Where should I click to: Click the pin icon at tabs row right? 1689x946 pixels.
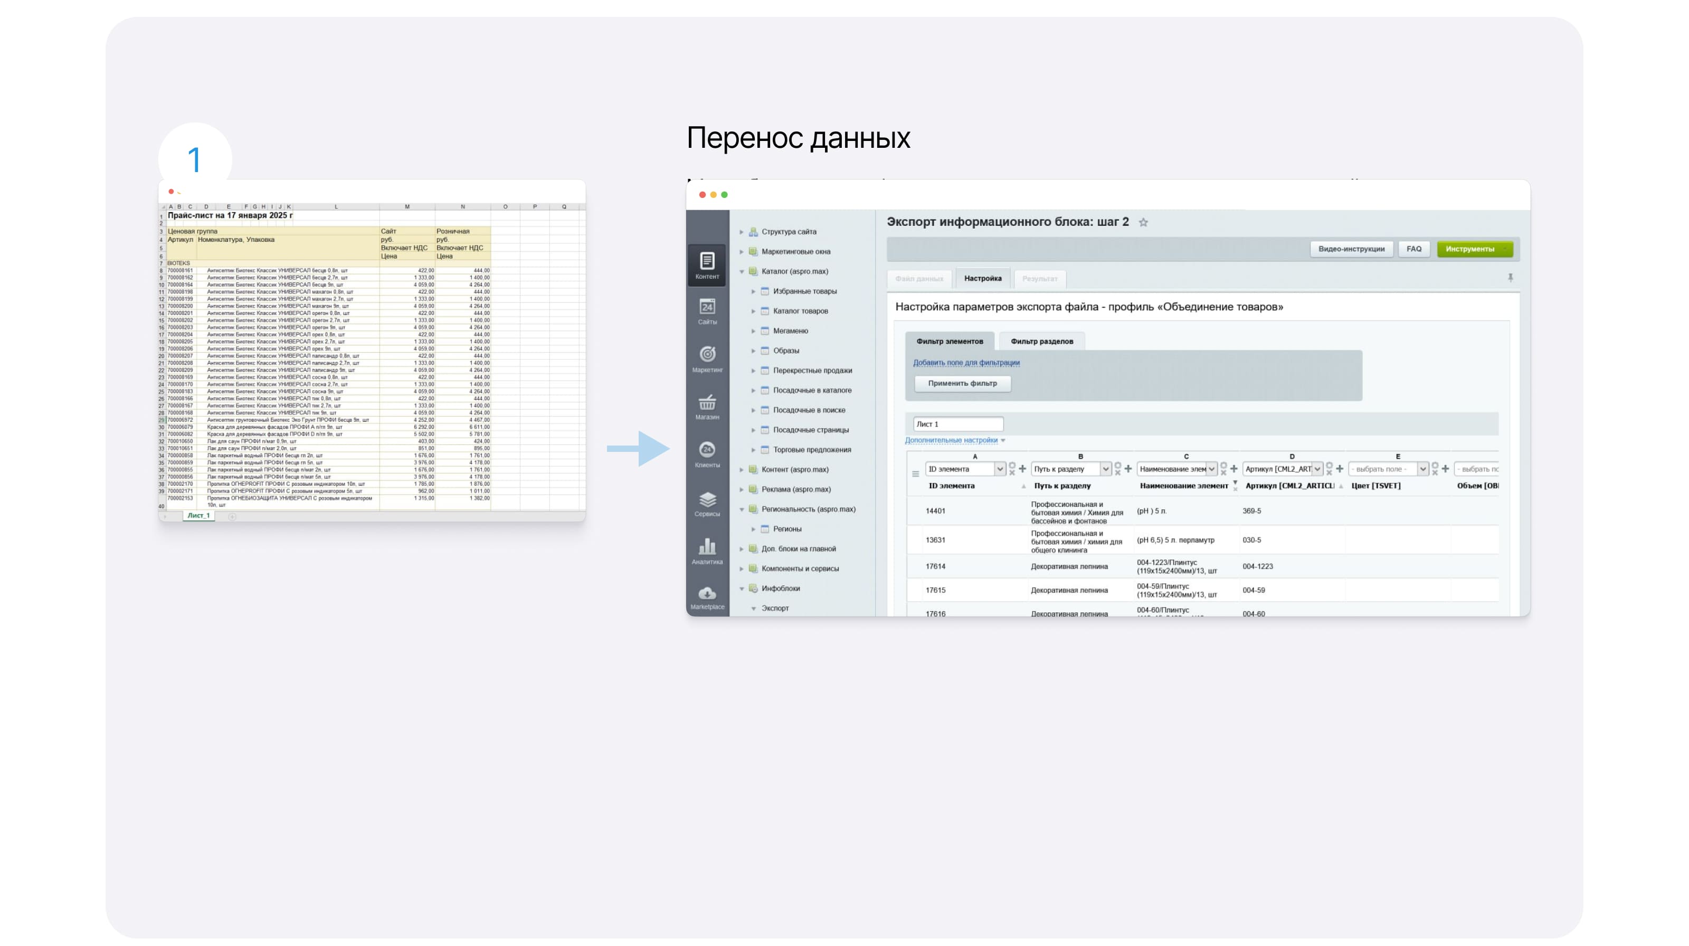coord(1510,278)
